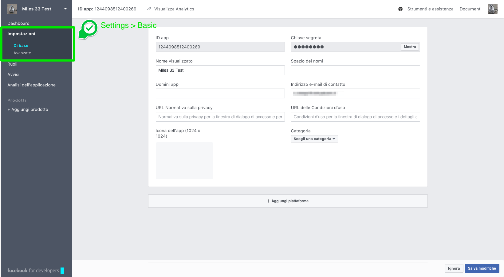Click the facebook for developers logo

[33, 271]
